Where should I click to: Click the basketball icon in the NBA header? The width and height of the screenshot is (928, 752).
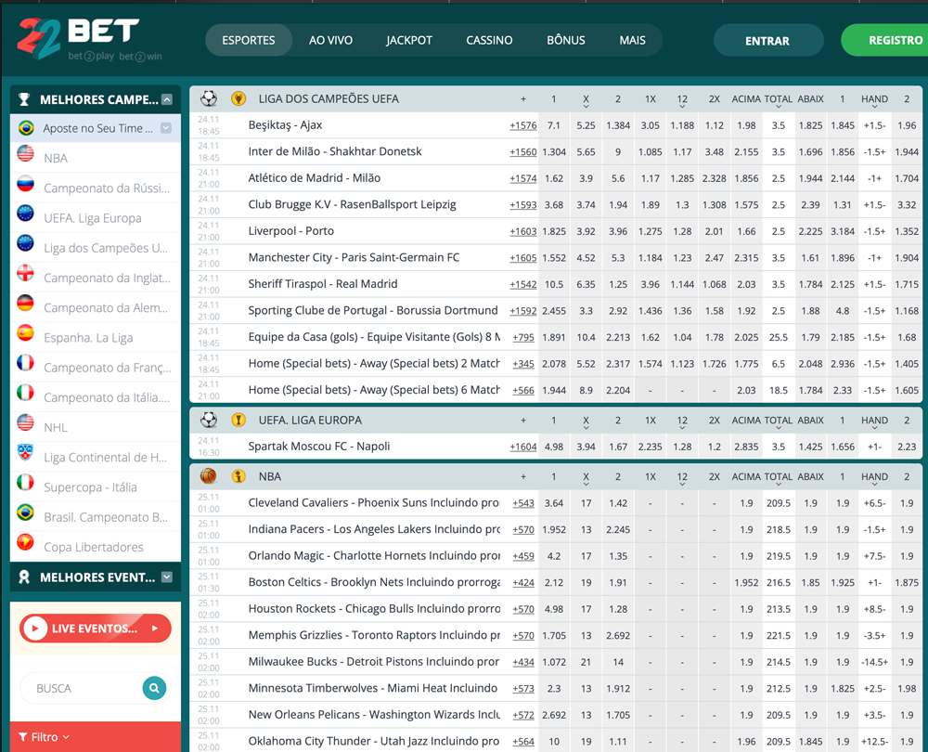point(208,476)
